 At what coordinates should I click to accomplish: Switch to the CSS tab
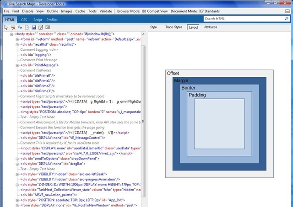click(x=24, y=20)
